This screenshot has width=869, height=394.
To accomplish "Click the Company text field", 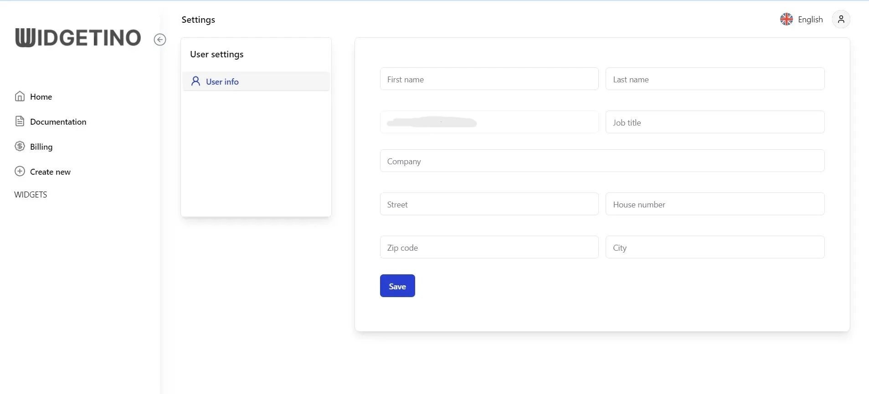I will pyautogui.click(x=602, y=161).
